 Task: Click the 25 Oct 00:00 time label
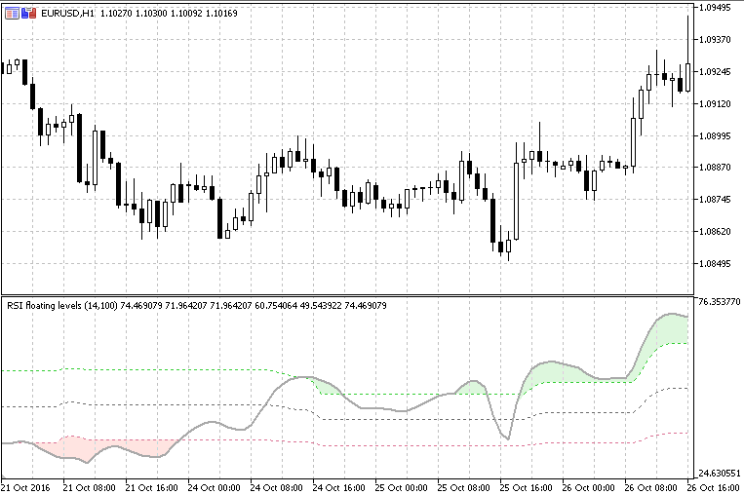(402, 488)
